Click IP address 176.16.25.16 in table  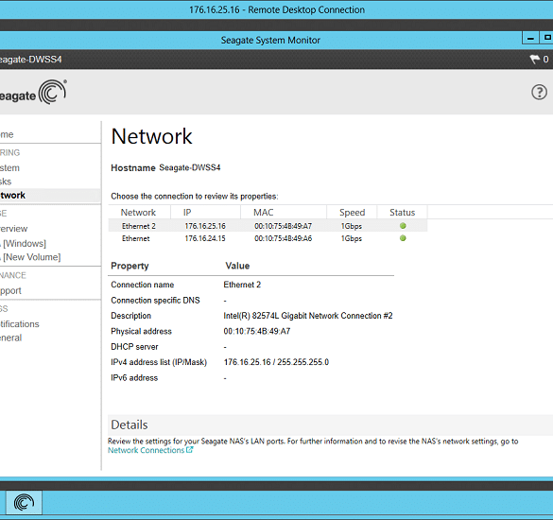coord(205,226)
